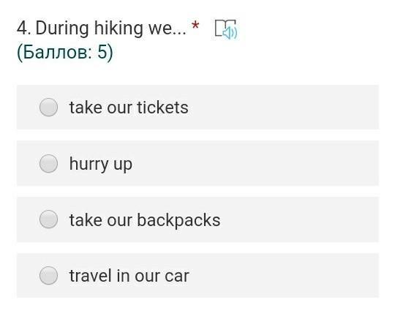Click the 'During hiking we...' question title
This screenshot has height=319, width=395.
coord(111,29)
